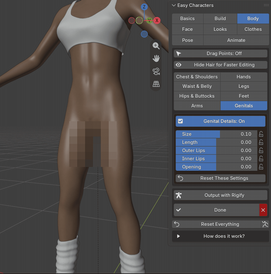The height and width of the screenshot is (274, 271).
Task: Expand the How does it work? section
Action: tap(221, 236)
